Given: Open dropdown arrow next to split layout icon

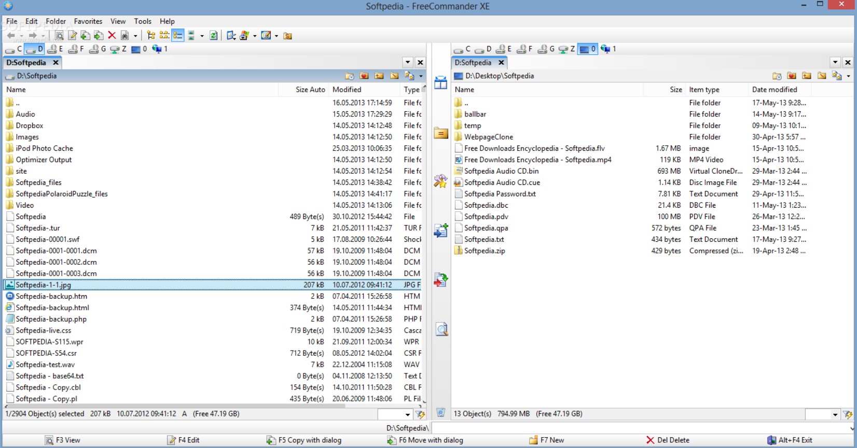Looking at the screenshot, I should (202, 36).
